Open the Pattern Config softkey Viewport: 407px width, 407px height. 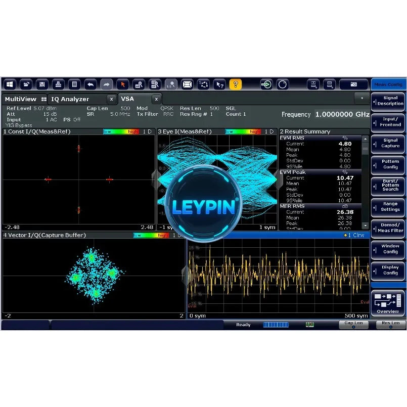pos(388,164)
